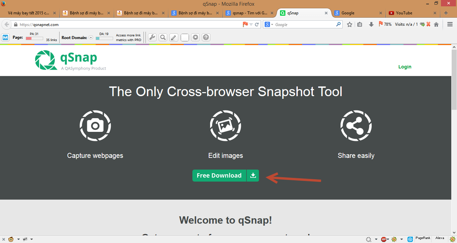Click Access more link metrics with PRO
This screenshot has width=457, height=243.
click(129, 37)
